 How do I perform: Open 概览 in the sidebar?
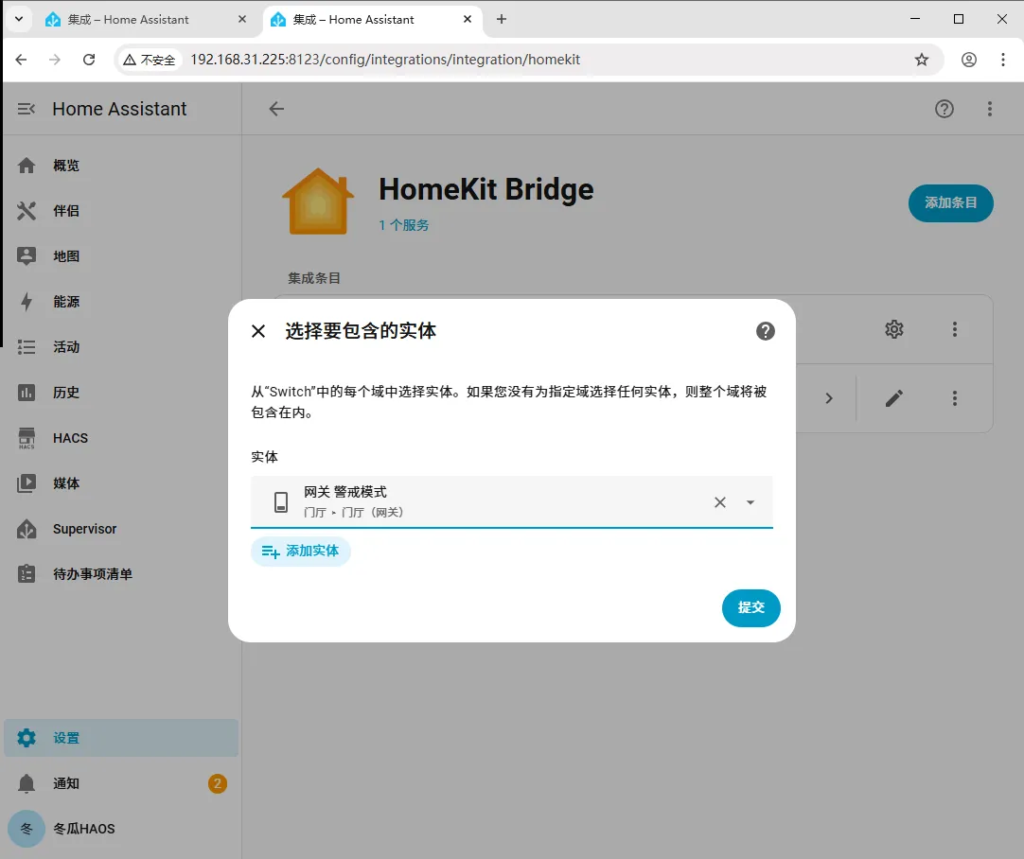(121, 166)
